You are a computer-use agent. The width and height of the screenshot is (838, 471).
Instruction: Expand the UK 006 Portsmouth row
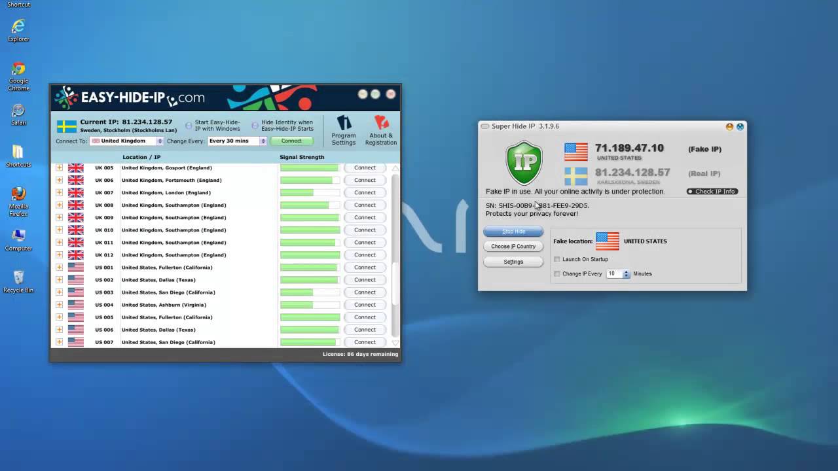coord(59,180)
